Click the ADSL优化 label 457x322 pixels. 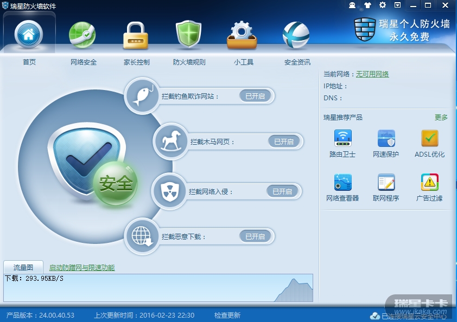pyautogui.click(x=430, y=154)
